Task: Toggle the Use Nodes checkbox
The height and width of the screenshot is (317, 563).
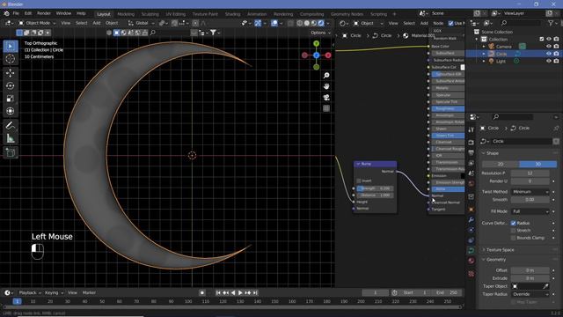Action: pos(450,24)
